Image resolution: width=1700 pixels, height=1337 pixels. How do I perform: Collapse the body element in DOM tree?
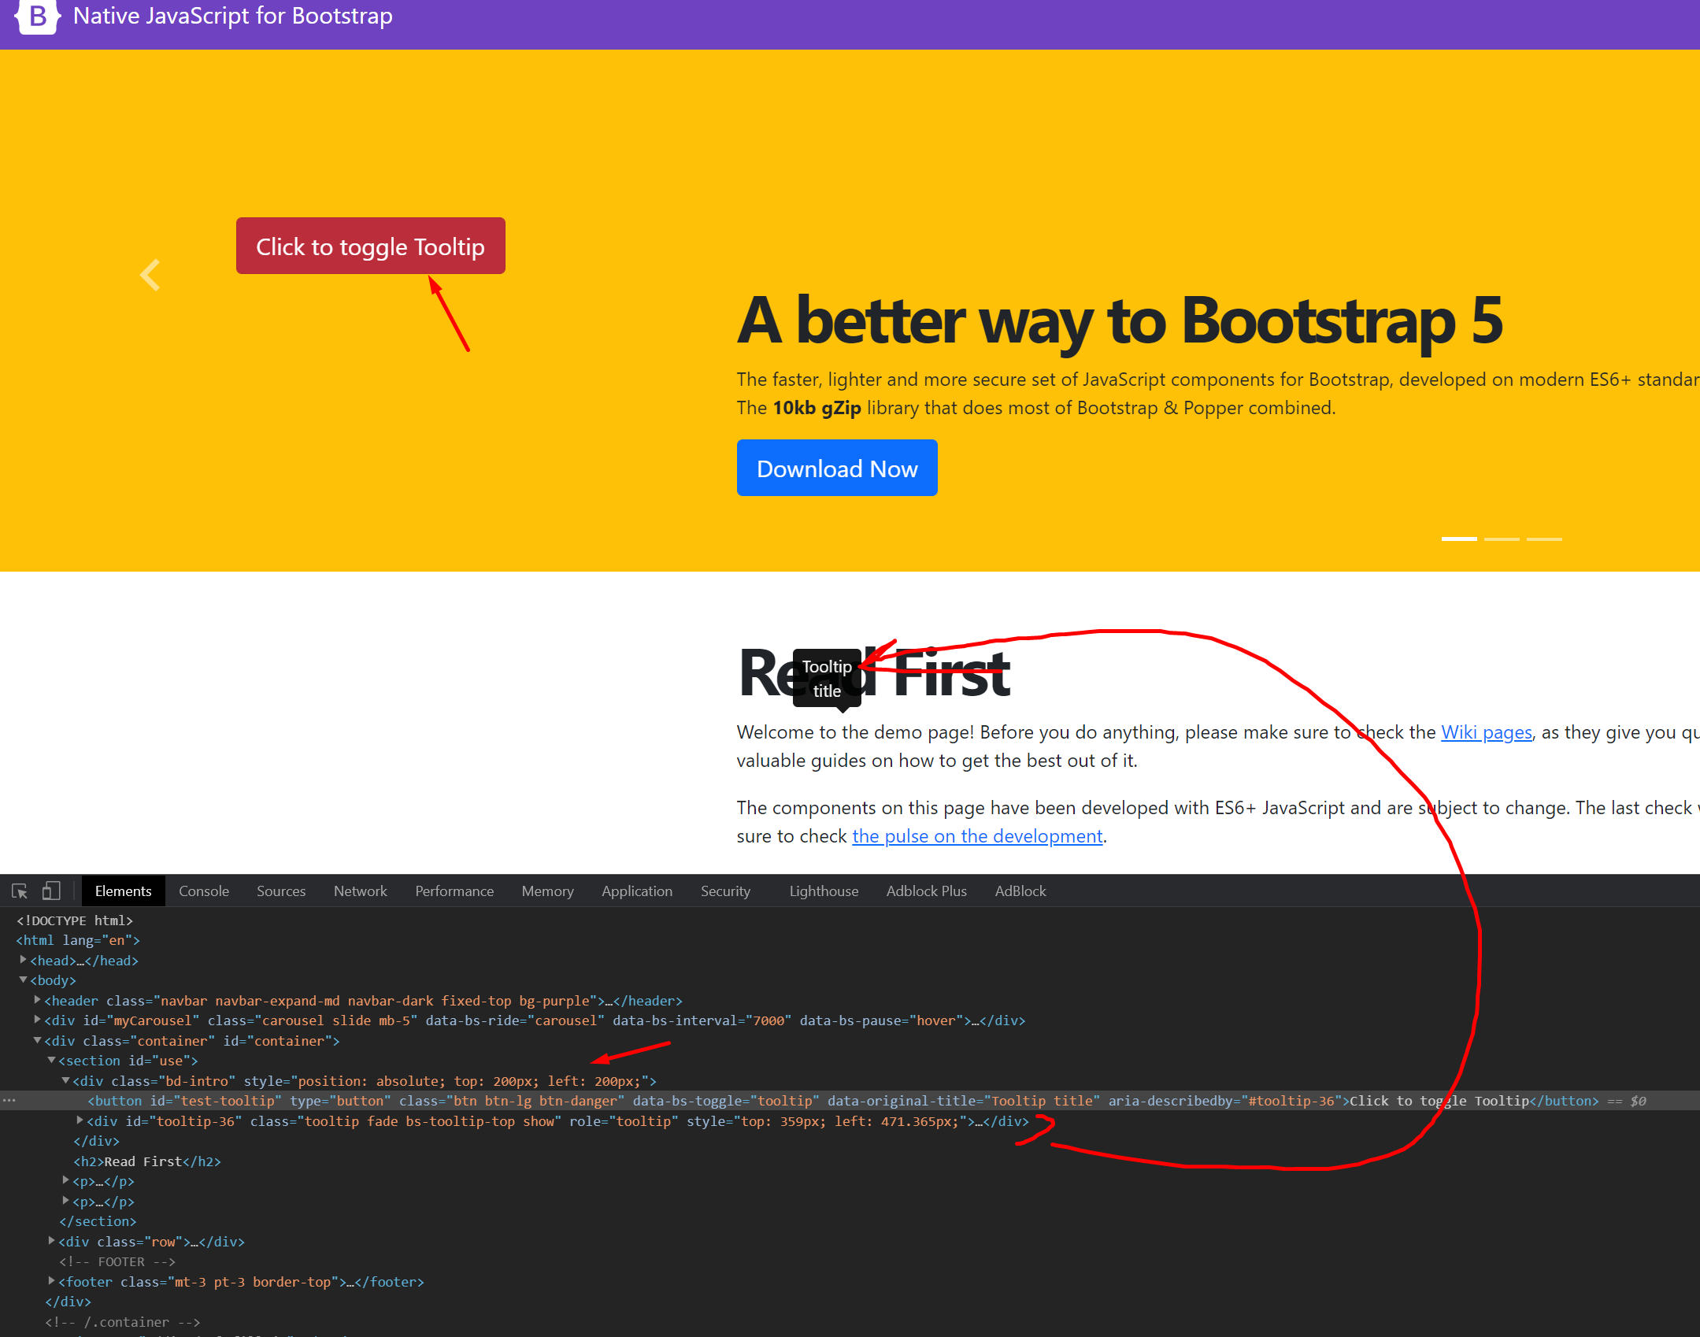point(22,980)
